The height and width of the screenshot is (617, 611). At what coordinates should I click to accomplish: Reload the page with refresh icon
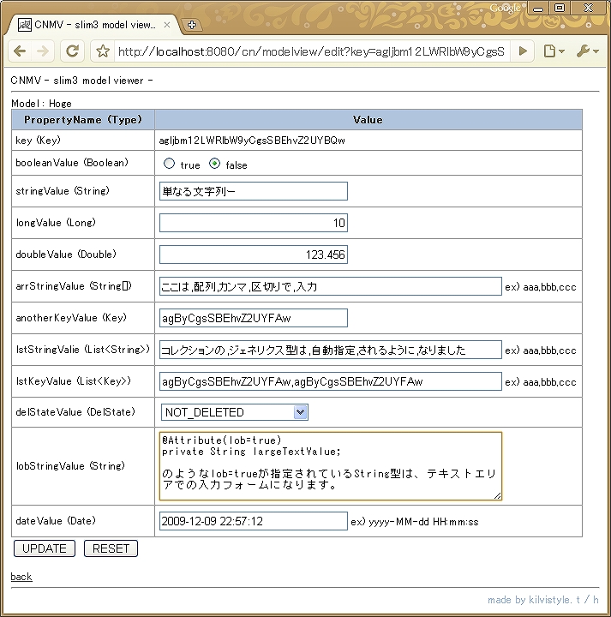72,51
